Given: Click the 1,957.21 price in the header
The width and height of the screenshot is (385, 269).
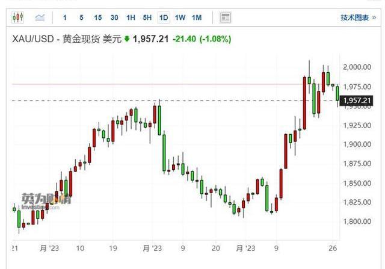Looking at the screenshot, I should click(x=151, y=39).
